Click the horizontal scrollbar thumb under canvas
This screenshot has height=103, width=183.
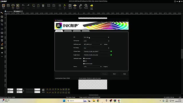pyautogui.click(x=94, y=95)
